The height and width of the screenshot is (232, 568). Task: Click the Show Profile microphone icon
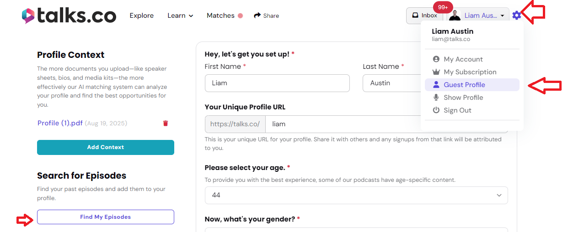tap(436, 98)
